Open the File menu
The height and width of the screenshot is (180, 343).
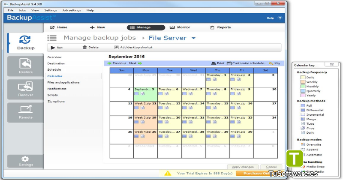click(x=10, y=10)
